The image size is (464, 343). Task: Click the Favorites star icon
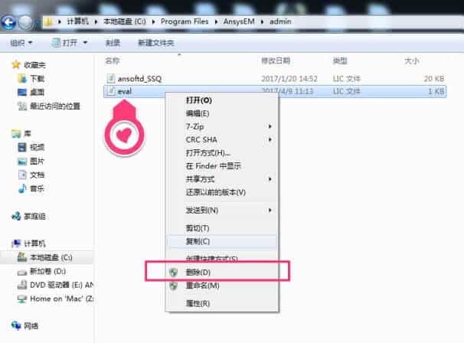click(16, 64)
